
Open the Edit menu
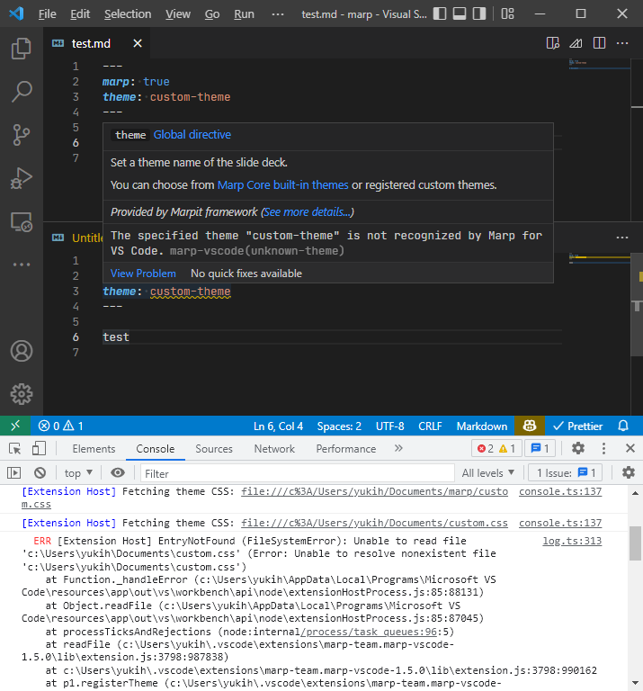(x=80, y=14)
